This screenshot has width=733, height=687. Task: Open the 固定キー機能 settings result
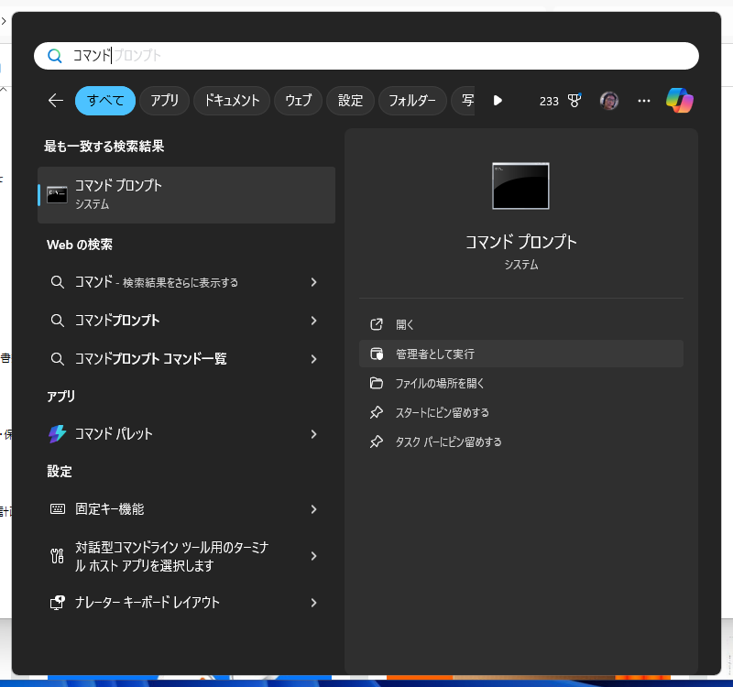point(187,509)
